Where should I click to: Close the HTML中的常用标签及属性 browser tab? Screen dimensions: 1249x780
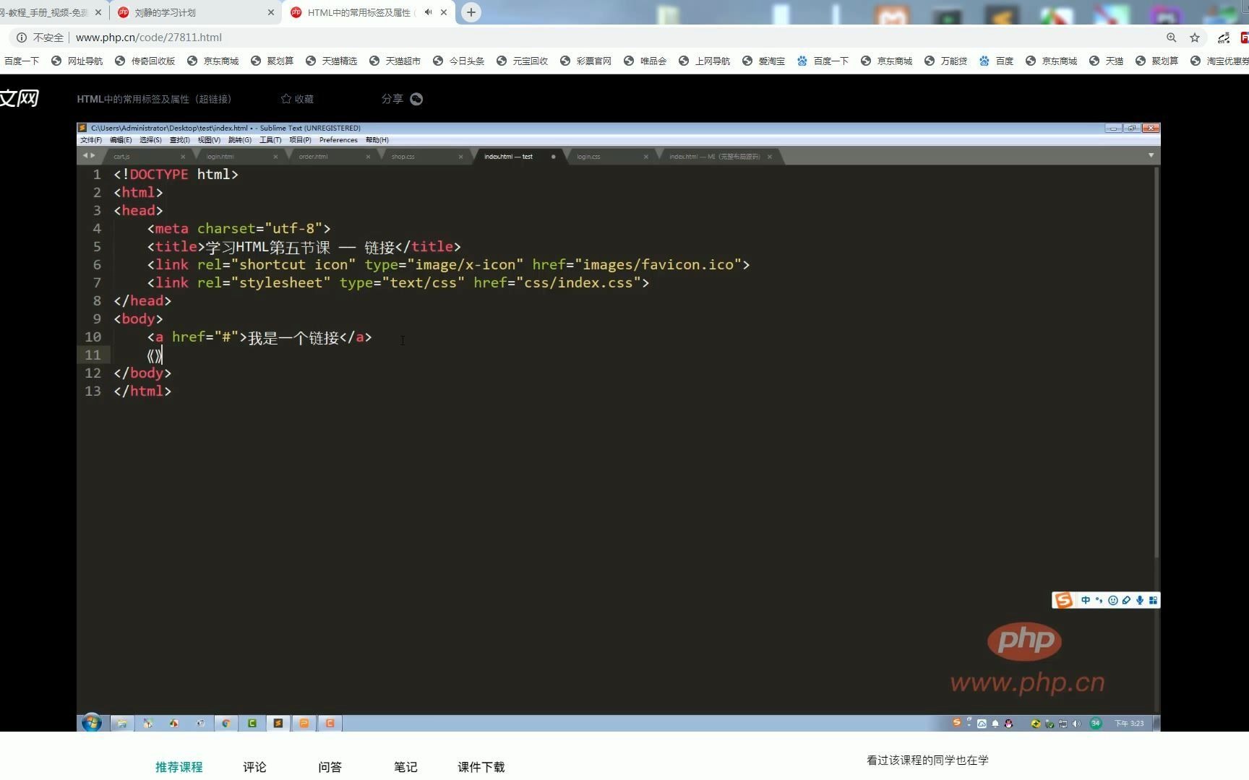[444, 12]
